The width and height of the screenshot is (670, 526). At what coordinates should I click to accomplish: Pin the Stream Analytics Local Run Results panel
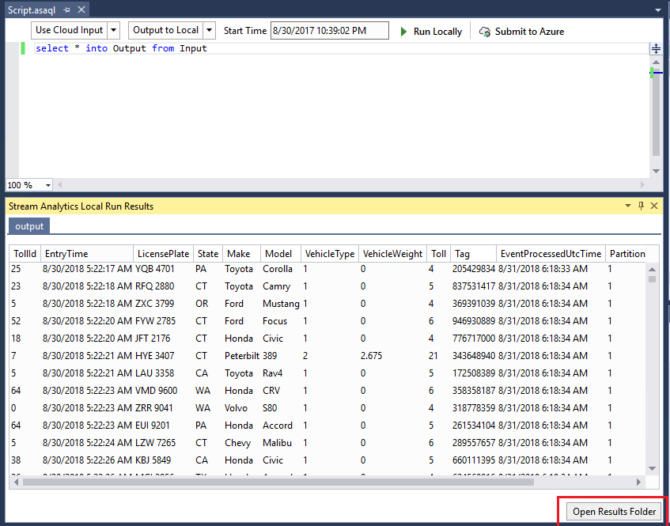pos(641,206)
